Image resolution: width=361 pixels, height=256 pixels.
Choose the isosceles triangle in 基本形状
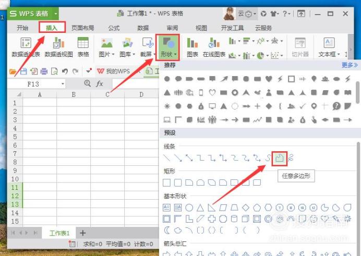pos(200,208)
